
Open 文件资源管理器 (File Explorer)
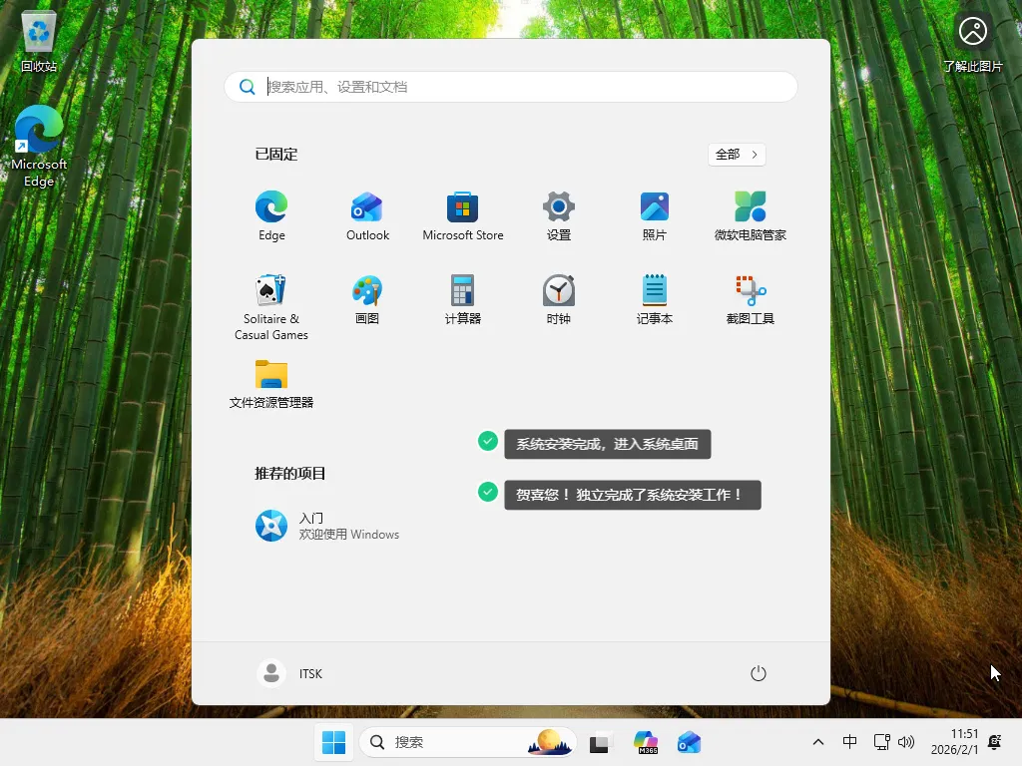271,384
